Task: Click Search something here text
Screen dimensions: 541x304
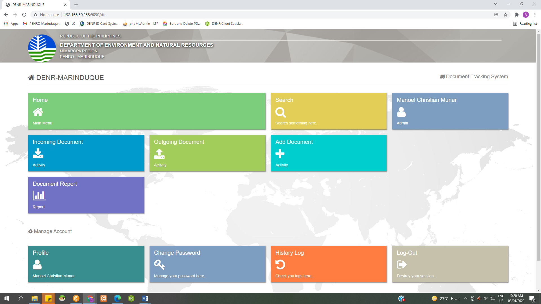Action: coord(297,123)
